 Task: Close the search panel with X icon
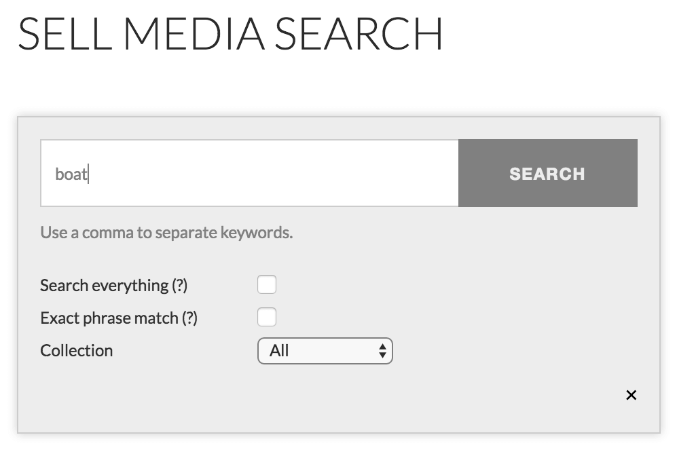pyautogui.click(x=631, y=395)
